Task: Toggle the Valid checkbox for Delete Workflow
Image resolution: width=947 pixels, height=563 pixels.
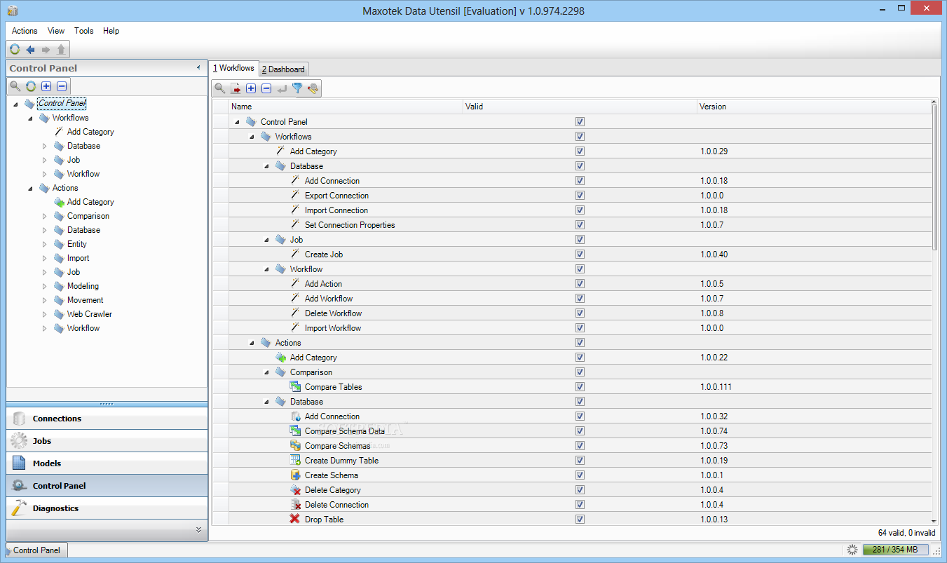Action: coord(580,313)
